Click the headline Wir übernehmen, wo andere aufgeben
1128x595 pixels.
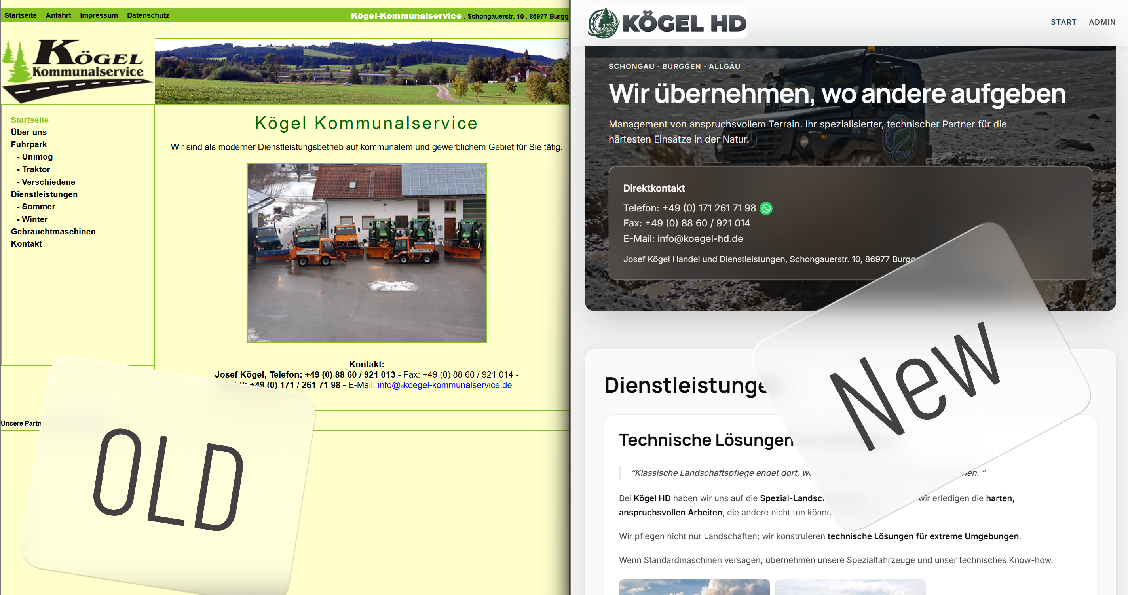pos(837,93)
